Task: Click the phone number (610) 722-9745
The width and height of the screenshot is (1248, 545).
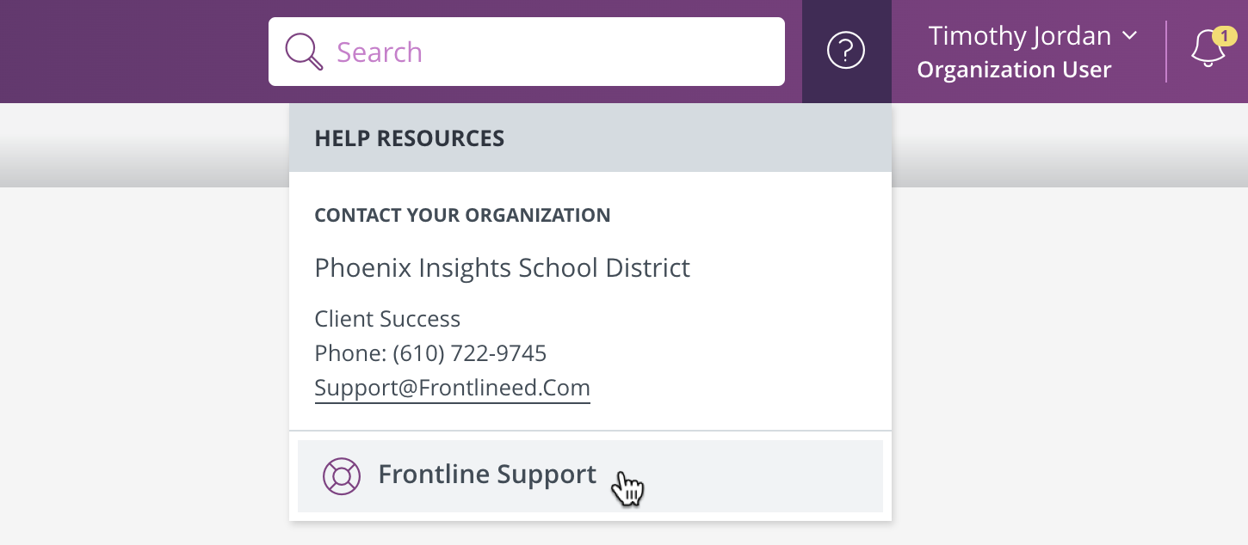Action: click(470, 353)
